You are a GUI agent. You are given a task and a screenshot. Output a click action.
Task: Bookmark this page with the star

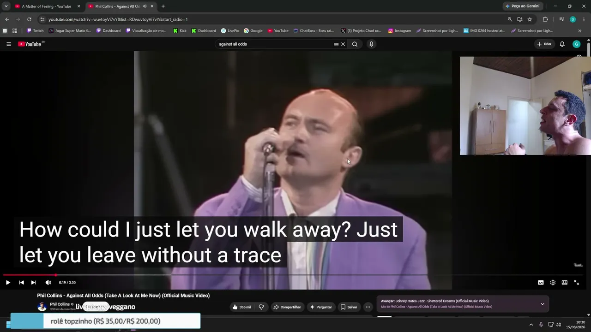[x=530, y=19]
